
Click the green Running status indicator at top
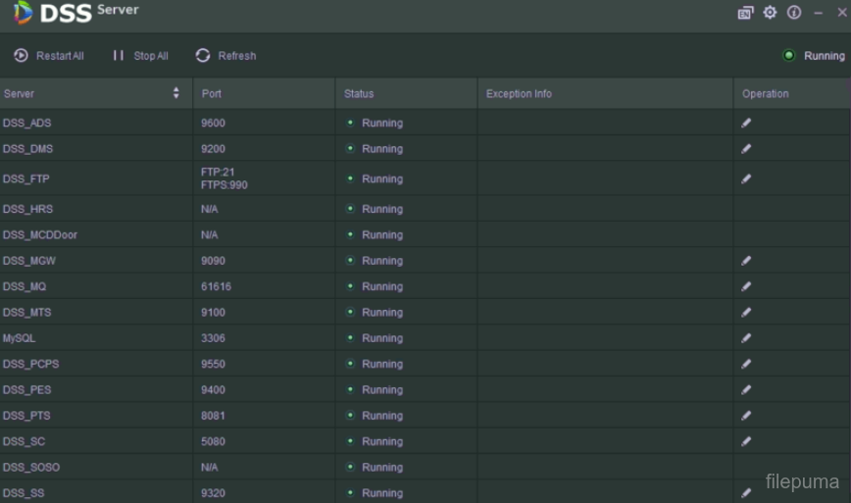(789, 56)
